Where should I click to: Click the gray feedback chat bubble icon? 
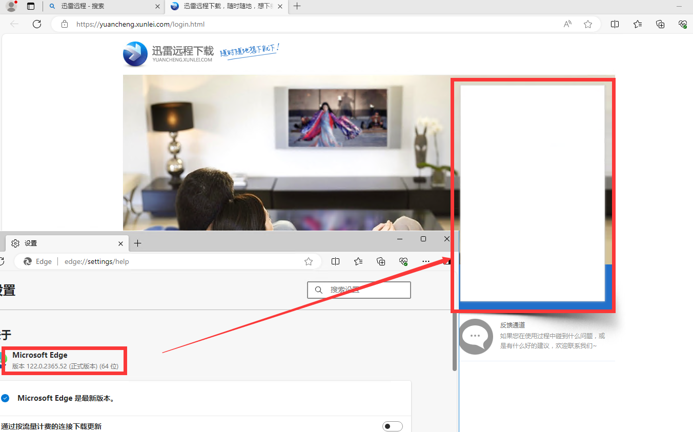pos(475,336)
